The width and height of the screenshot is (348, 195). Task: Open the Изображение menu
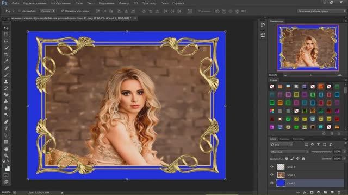61,3
